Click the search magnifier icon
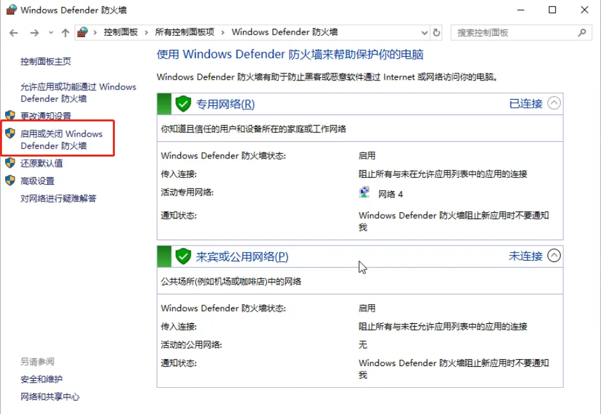This screenshot has width=601, height=414. [581, 32]
